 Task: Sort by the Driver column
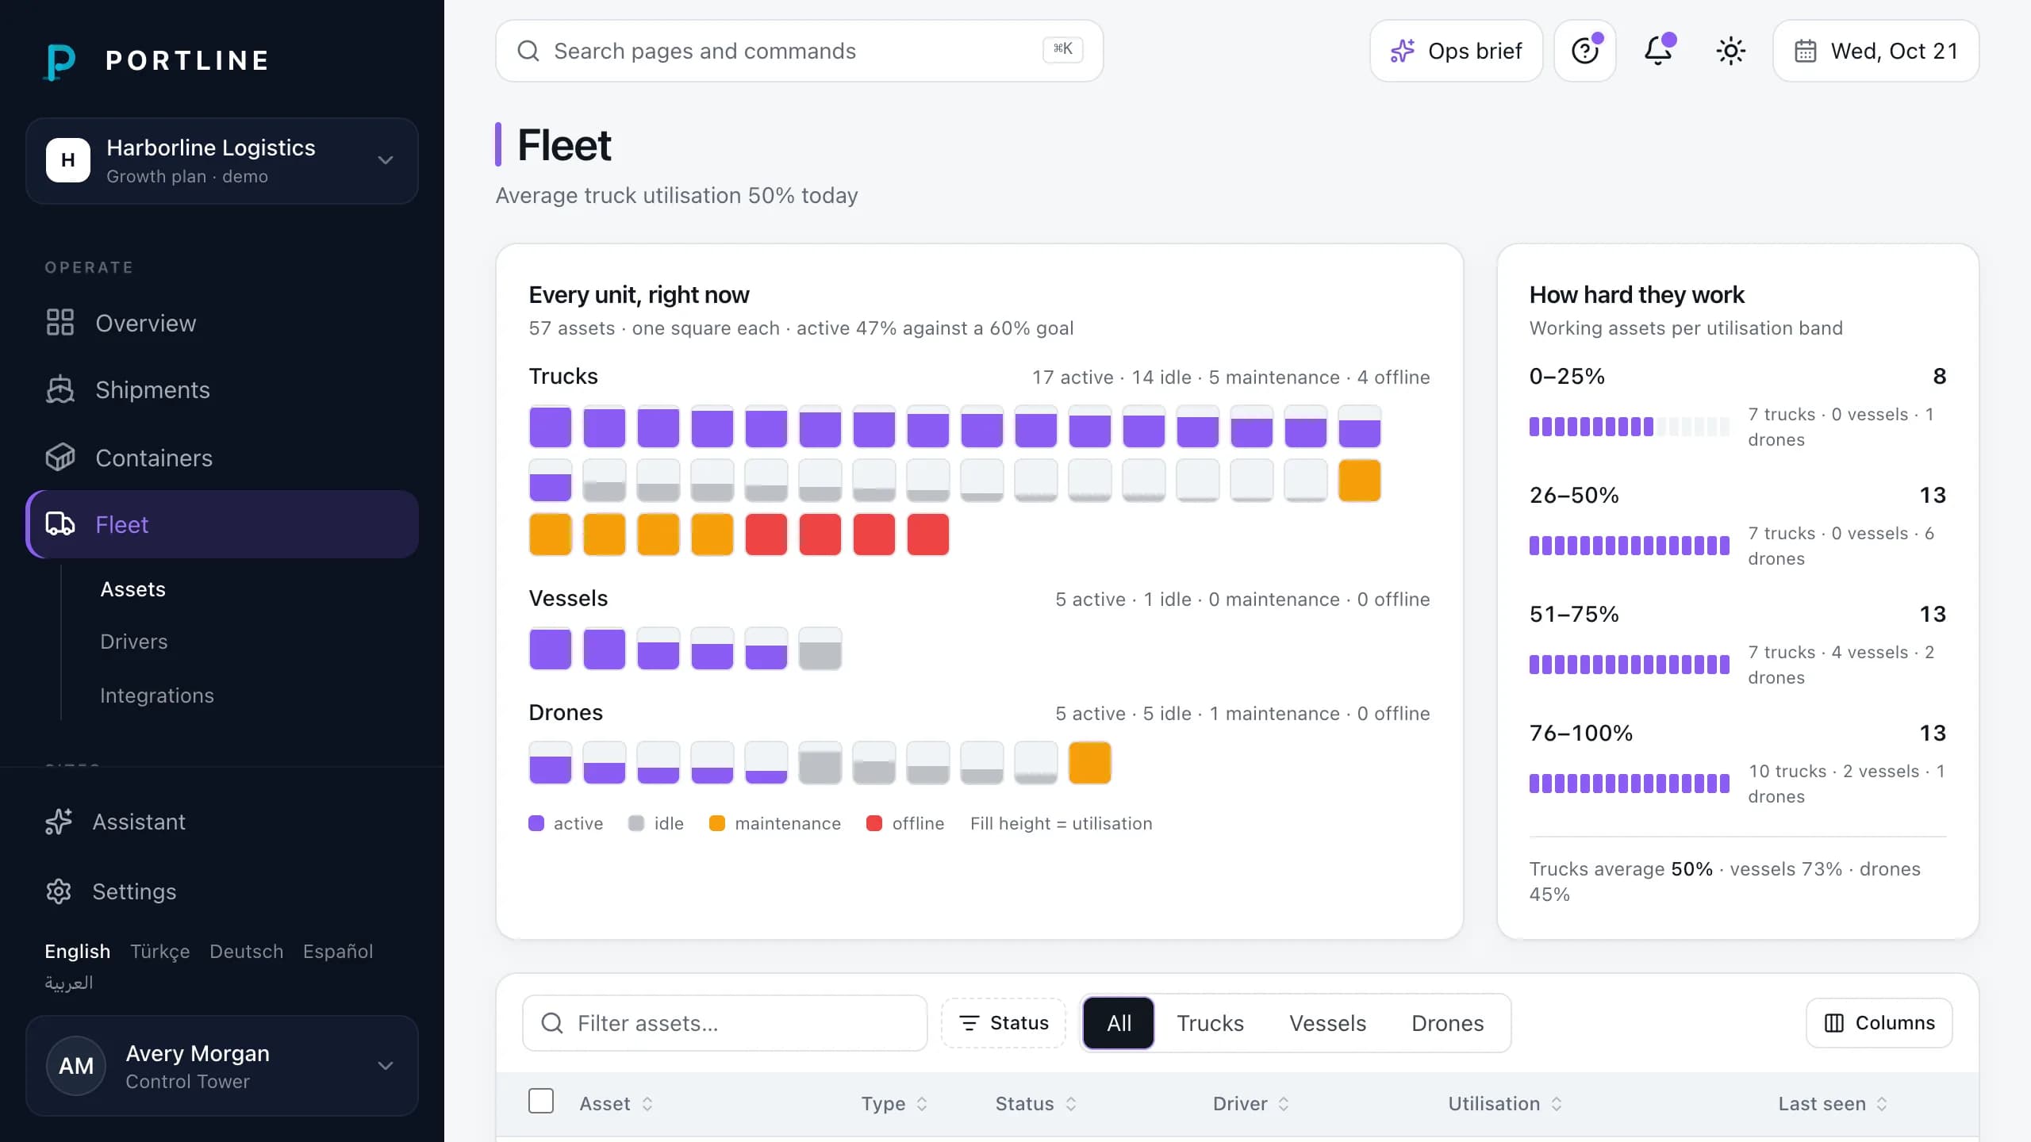tap(1251, 1104)
